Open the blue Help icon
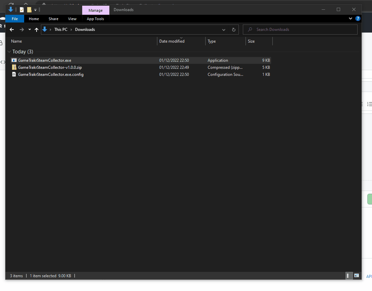The image size is (372, 291). 358,18
